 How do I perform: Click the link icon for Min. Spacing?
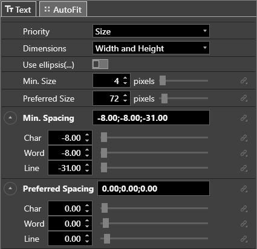pos(244,118)
